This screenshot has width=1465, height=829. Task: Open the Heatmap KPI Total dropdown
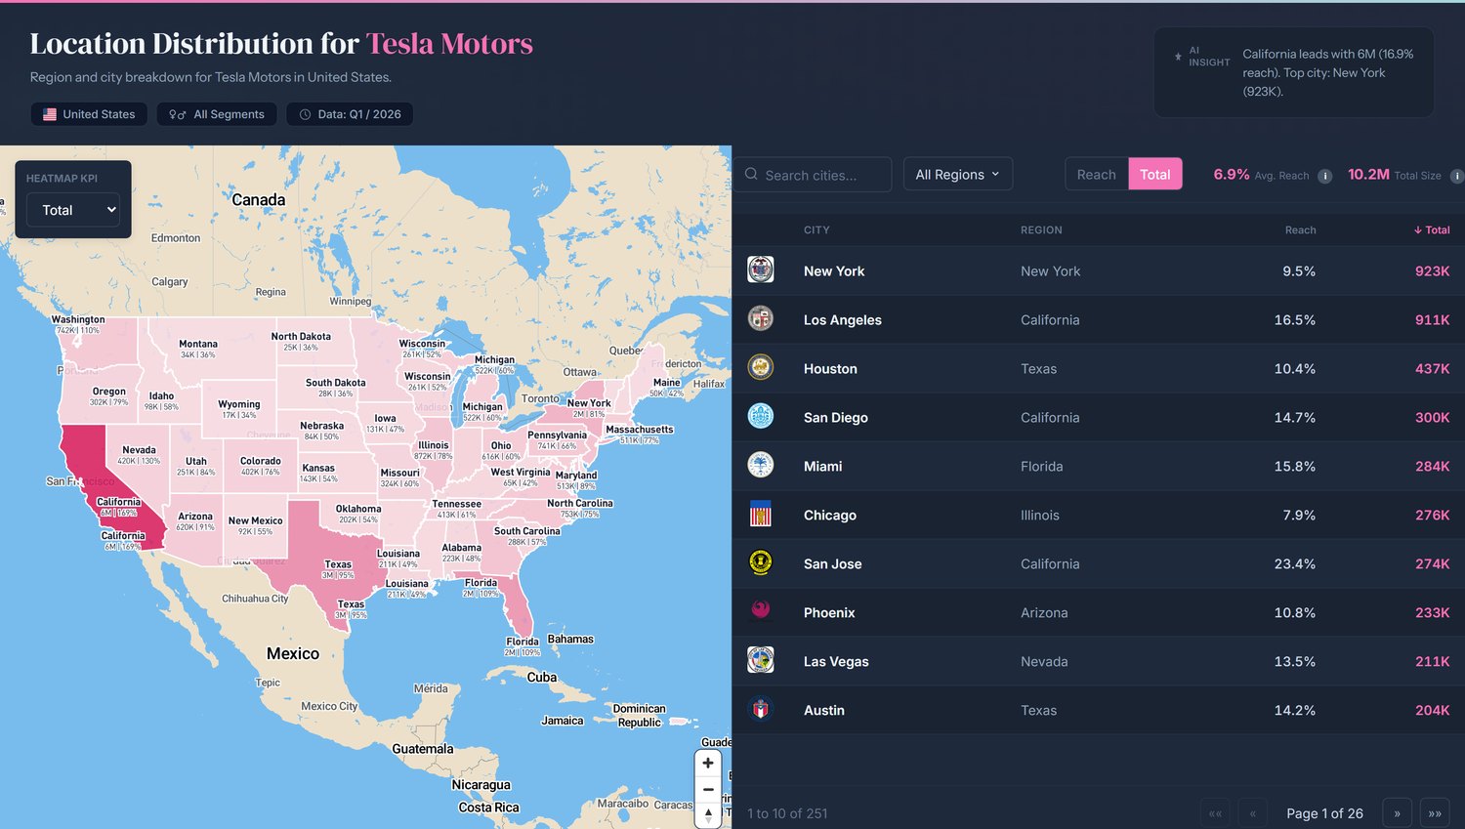73,210
